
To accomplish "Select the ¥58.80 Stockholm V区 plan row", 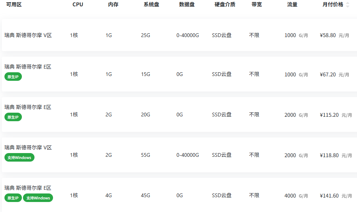I will tap(179, 35).
